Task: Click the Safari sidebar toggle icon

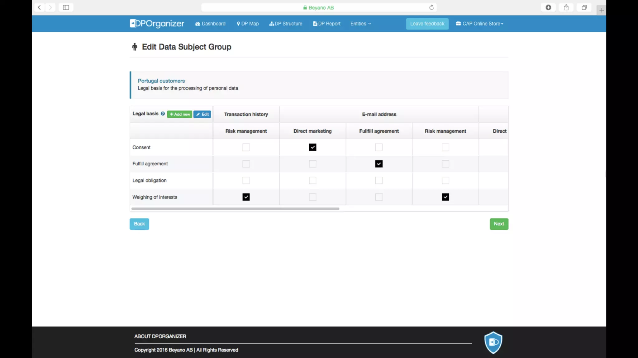Action: click(66, 7)
